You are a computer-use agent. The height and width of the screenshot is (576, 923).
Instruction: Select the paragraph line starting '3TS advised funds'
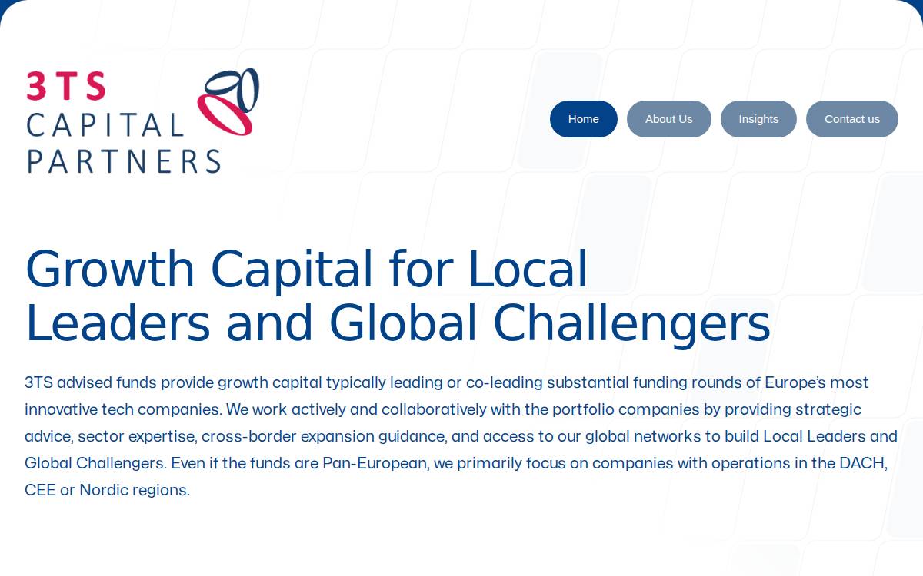click(x=447, y=382)
